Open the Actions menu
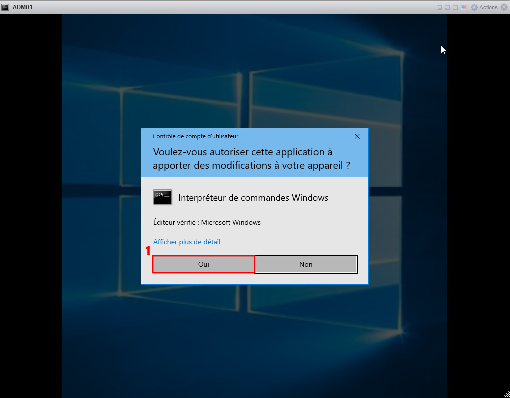This screenshot has width=510, height=398. coord(488,7)
